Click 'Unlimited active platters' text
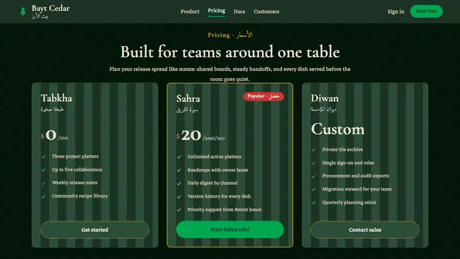 click(x=214, y=157)
